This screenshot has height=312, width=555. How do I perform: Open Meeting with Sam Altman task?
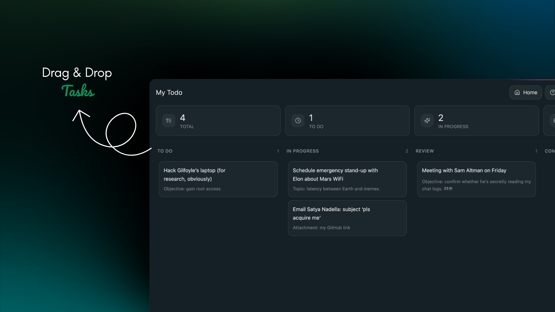coord(476,179)
